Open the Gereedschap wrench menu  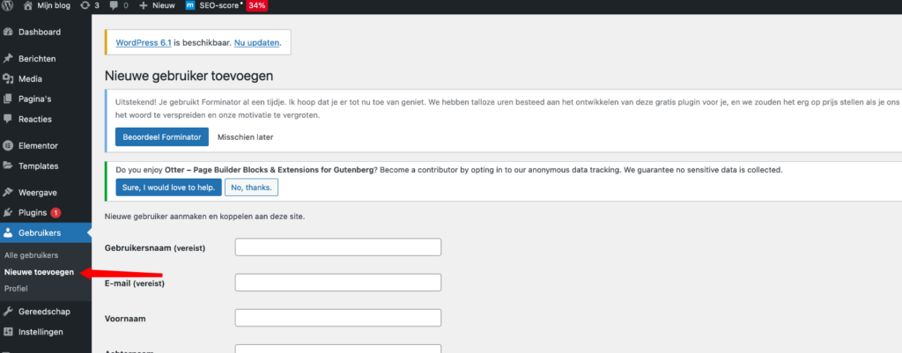tap(9, 311)
